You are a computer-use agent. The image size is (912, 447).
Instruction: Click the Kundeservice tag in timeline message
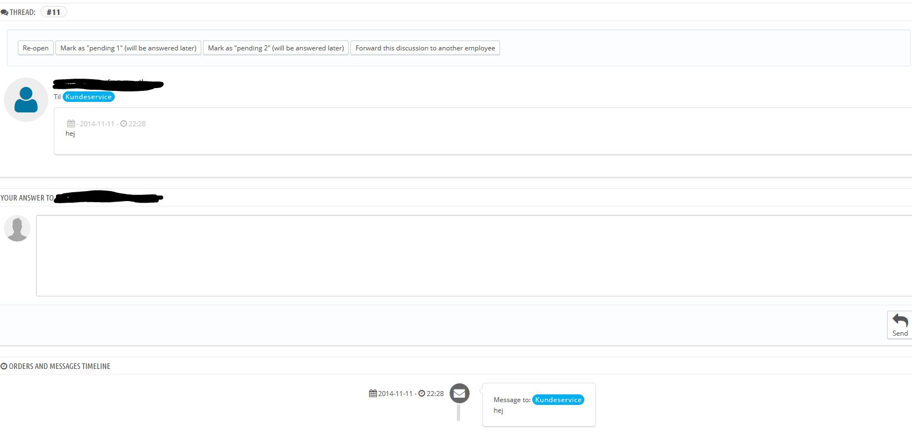(558, 400)
